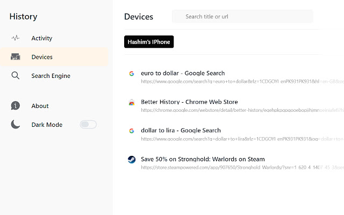Open "euro to dollar - Google Search" entry
The width and height of the screenshot is (344, 215).
click(183, 73)
